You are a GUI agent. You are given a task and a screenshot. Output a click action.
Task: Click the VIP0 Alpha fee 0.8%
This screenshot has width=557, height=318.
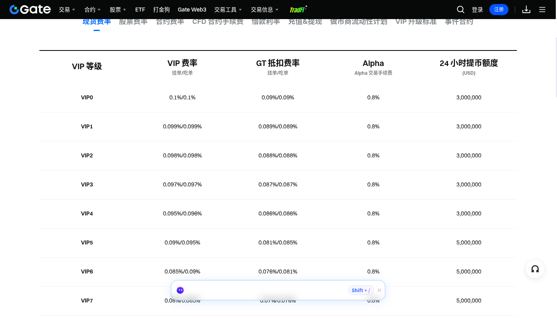tap(373, 97)
